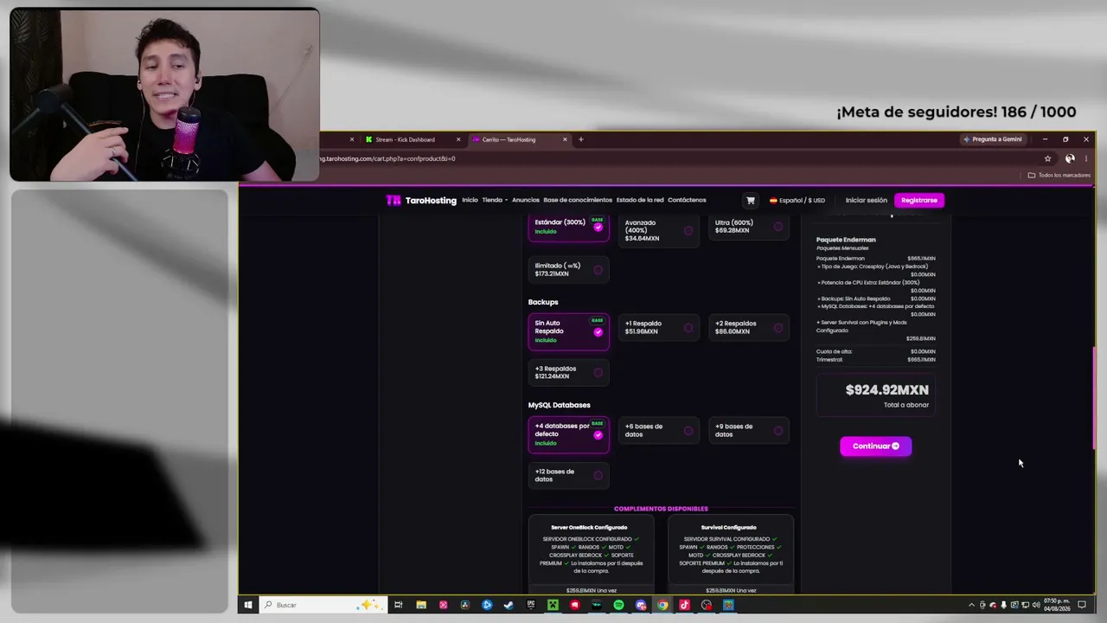Choose +1 Respaldo backup option
This screenshot has width=1107, height=623.
pos(658,327)
